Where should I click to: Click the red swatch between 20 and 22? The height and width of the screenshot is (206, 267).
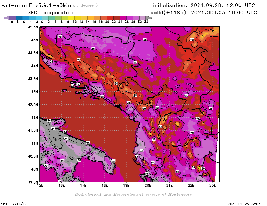(x=110, y=17)
